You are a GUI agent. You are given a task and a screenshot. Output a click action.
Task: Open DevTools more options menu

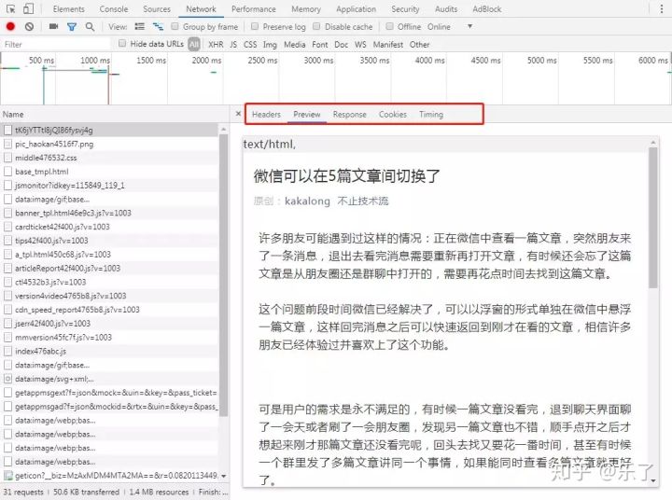click(662, 9)
